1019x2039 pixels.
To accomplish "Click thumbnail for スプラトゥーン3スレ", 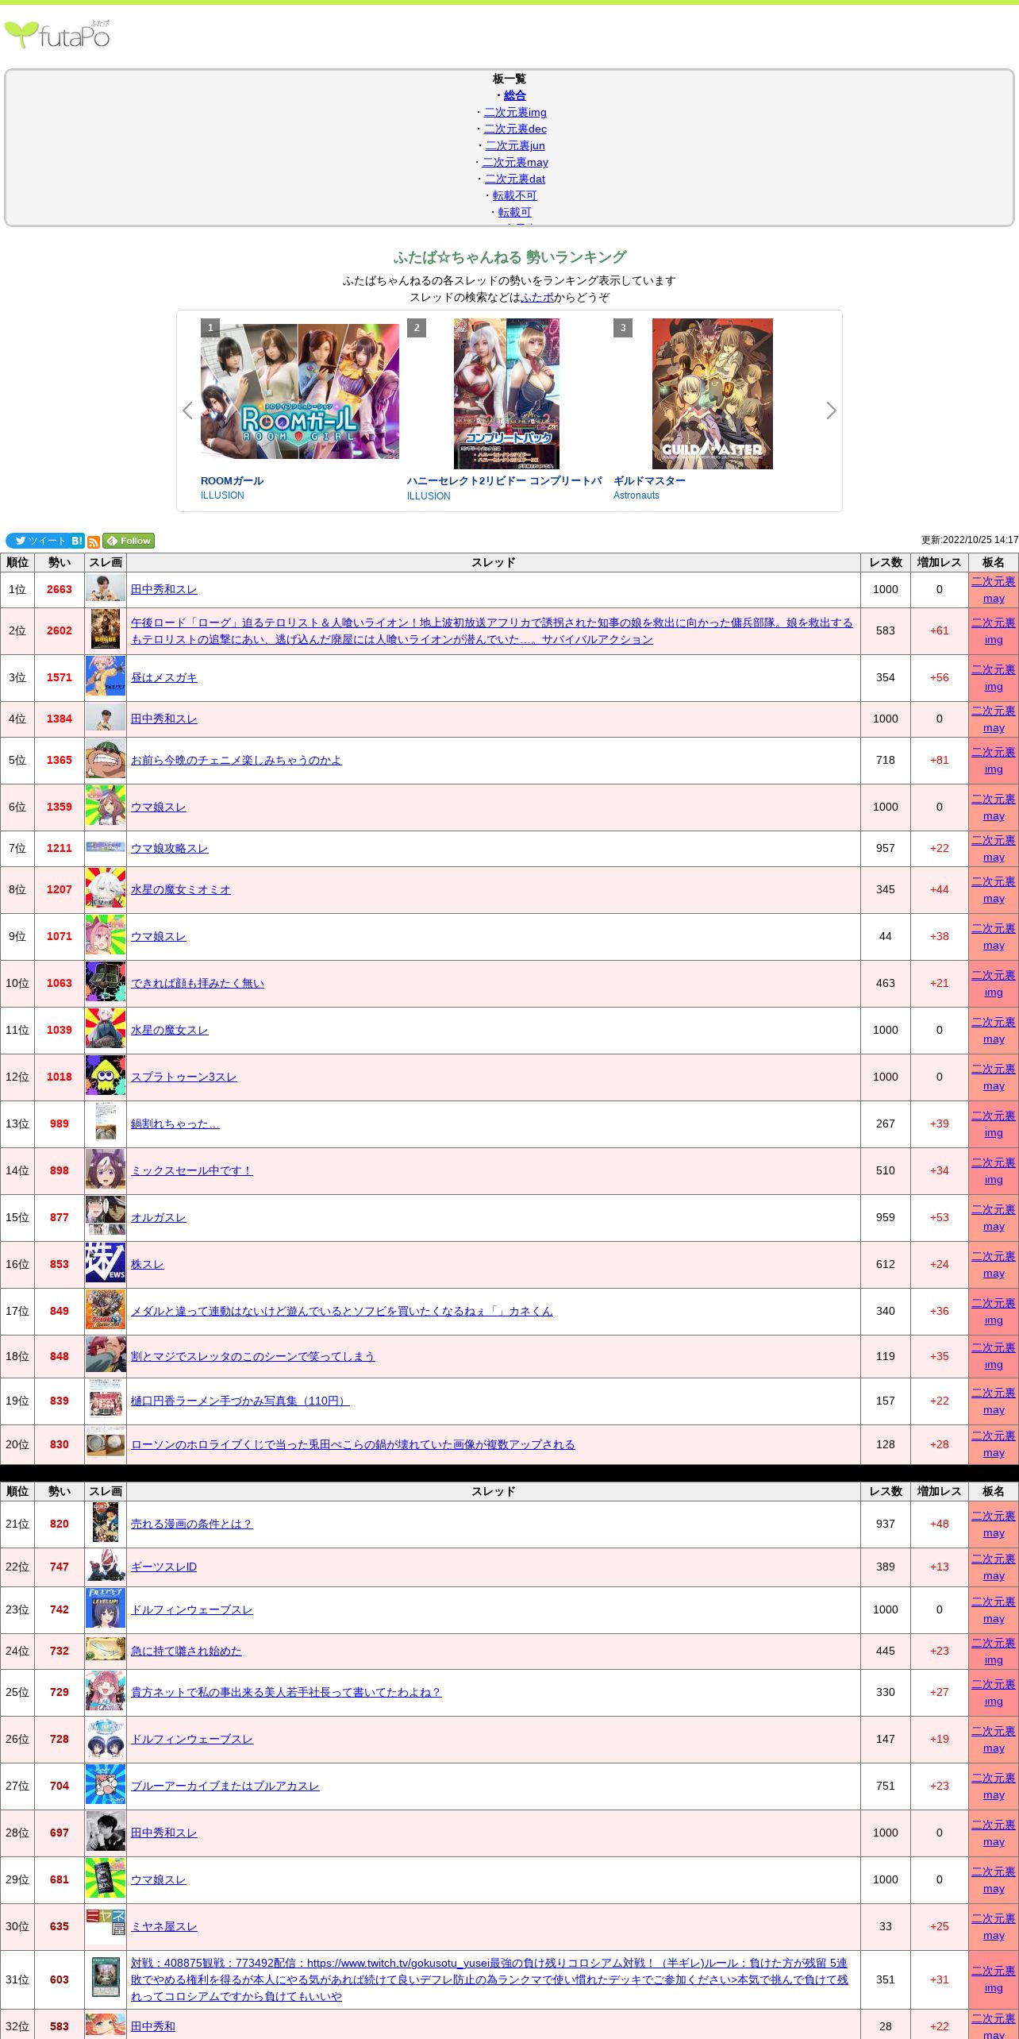I will coord(106,1077).
